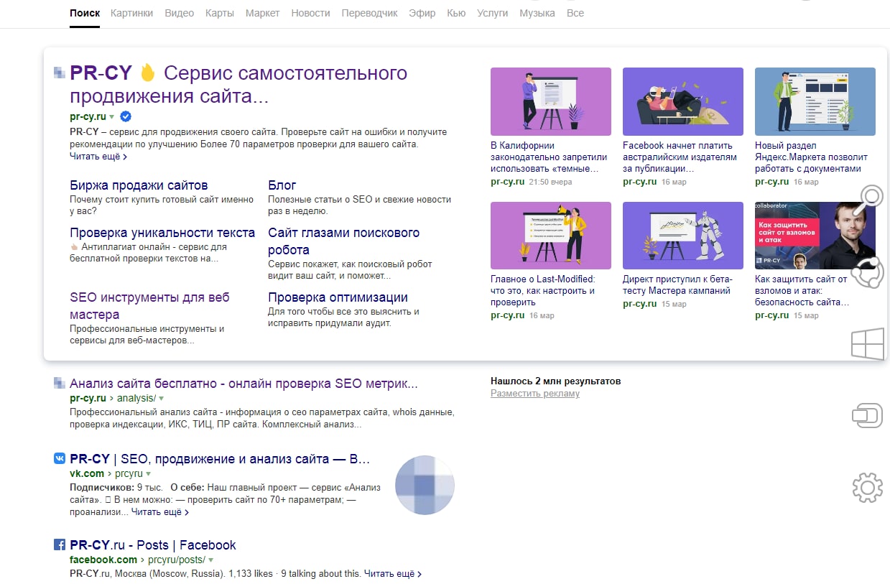Open the PR-CY Сервис самостоятельного продвижения title
This screenshot has height=584, width=890.
click(x=238, y=84)
